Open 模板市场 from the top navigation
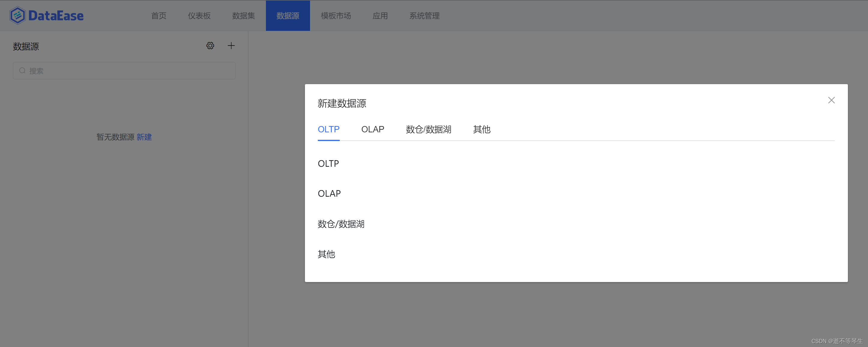 pos(336,16)
